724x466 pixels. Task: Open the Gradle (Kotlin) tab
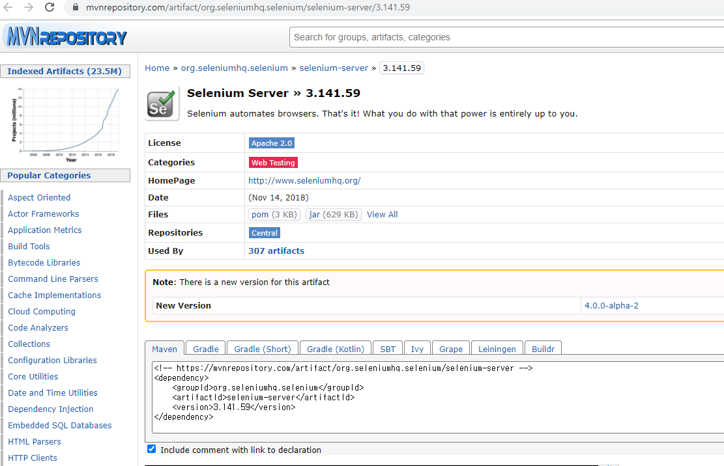click(335, 349)
